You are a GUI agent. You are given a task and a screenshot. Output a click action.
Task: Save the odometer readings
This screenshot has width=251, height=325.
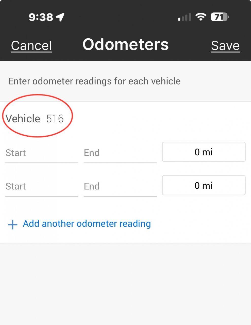225,46
